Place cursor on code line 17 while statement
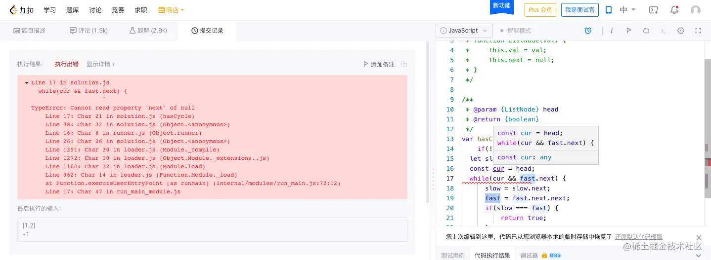The height and width of the screenshot is (260, 711). click(518, 178)
